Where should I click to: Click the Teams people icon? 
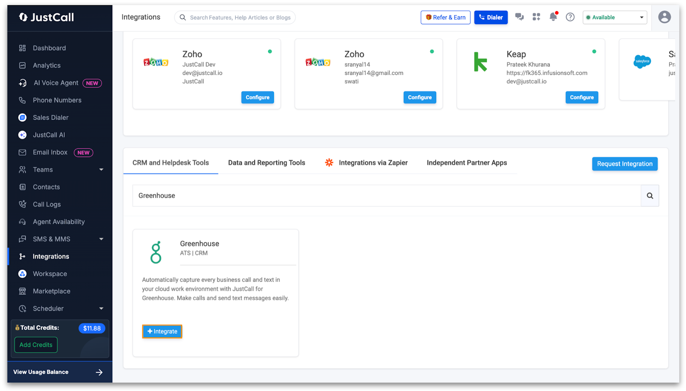tap(22, 169)
